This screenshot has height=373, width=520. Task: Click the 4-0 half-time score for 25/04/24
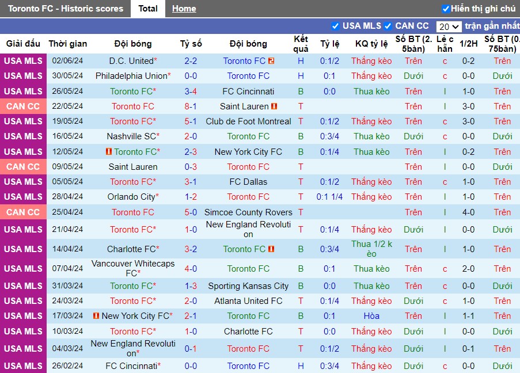click(468, 212)
